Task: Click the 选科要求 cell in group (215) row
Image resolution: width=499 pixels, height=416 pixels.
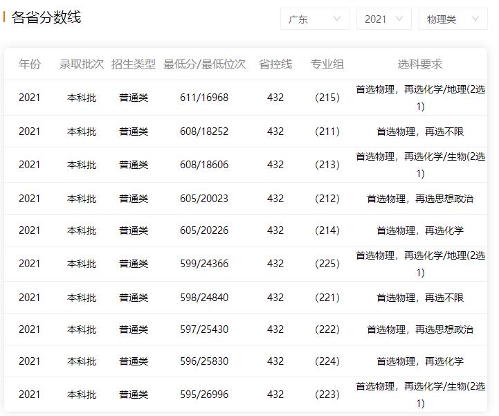Action: point(420,98)
